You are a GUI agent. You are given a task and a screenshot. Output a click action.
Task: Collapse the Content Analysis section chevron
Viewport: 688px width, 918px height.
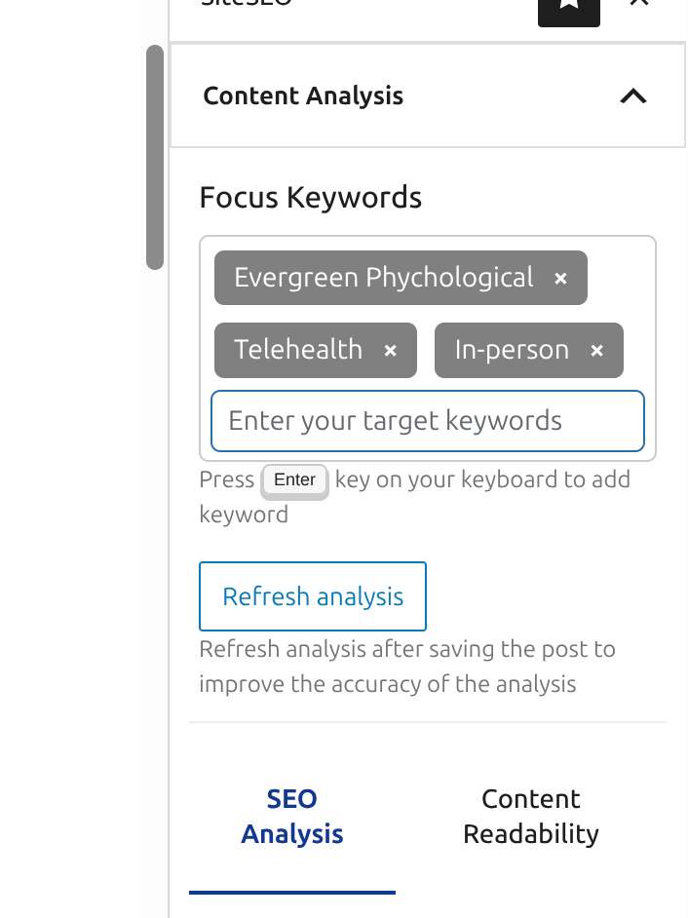[633, 96]
